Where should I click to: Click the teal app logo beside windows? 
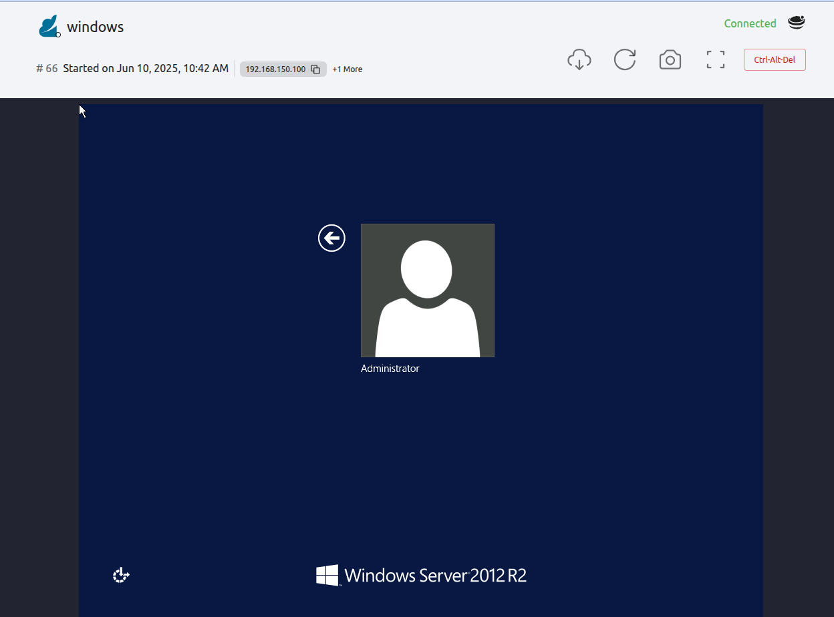click(x=47, y=25)
